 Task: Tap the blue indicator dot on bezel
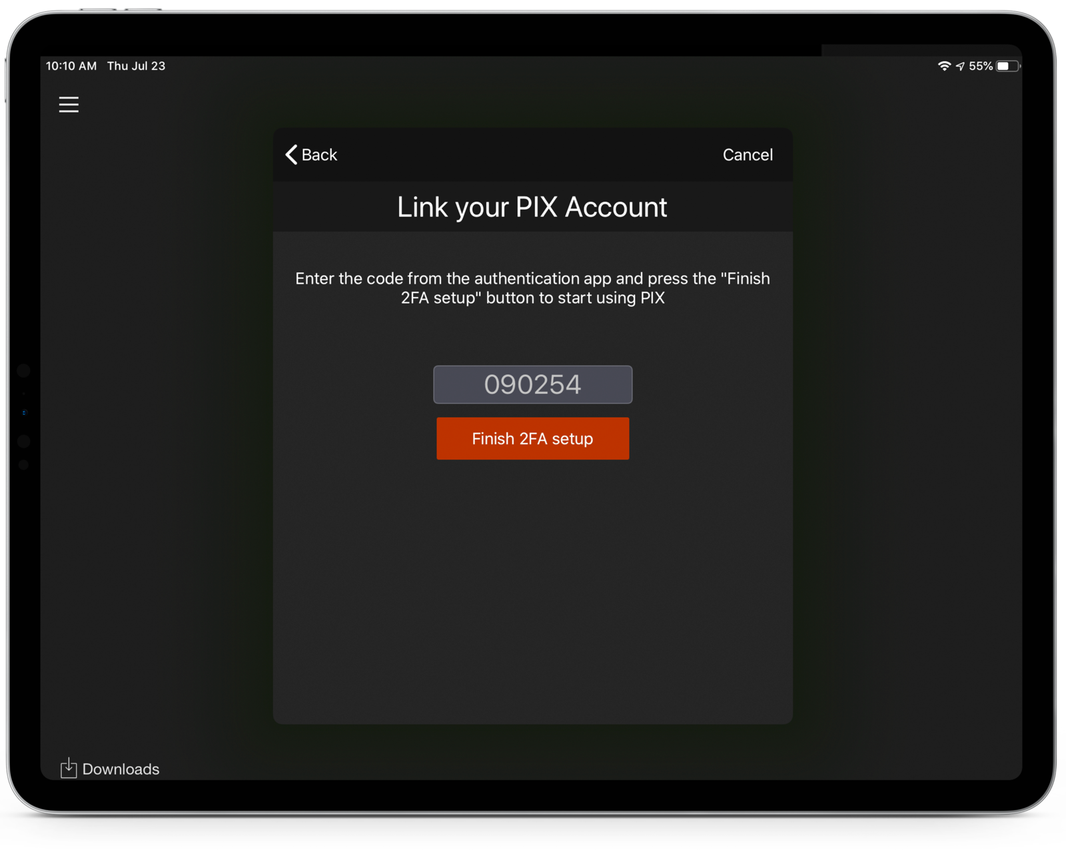[x=24, y=412]
